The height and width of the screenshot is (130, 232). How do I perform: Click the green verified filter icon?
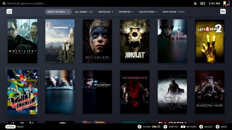tap(153, 127)
